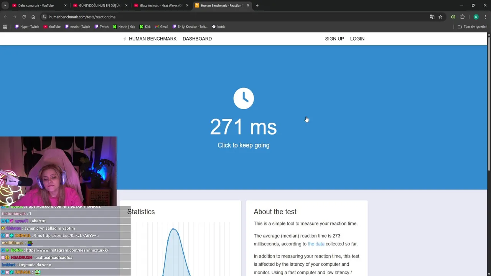Click the Statistics heading
This screenshot has height=276, width=491.
click(141, 212)
